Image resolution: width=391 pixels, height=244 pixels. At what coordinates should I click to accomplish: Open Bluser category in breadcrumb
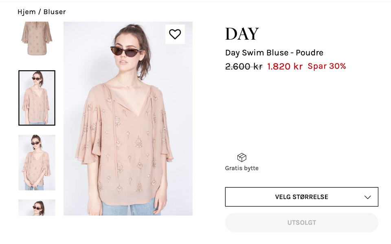pyautogui.click(x=55, y=12)
